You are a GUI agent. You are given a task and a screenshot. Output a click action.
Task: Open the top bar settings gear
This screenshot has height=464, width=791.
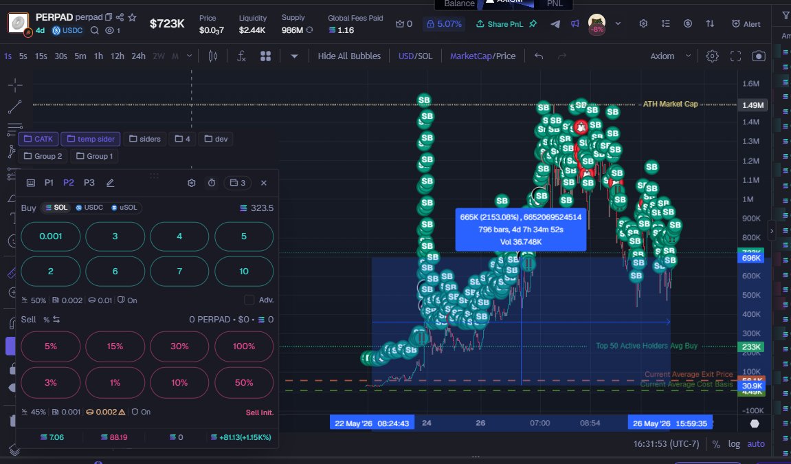(643, 23)
